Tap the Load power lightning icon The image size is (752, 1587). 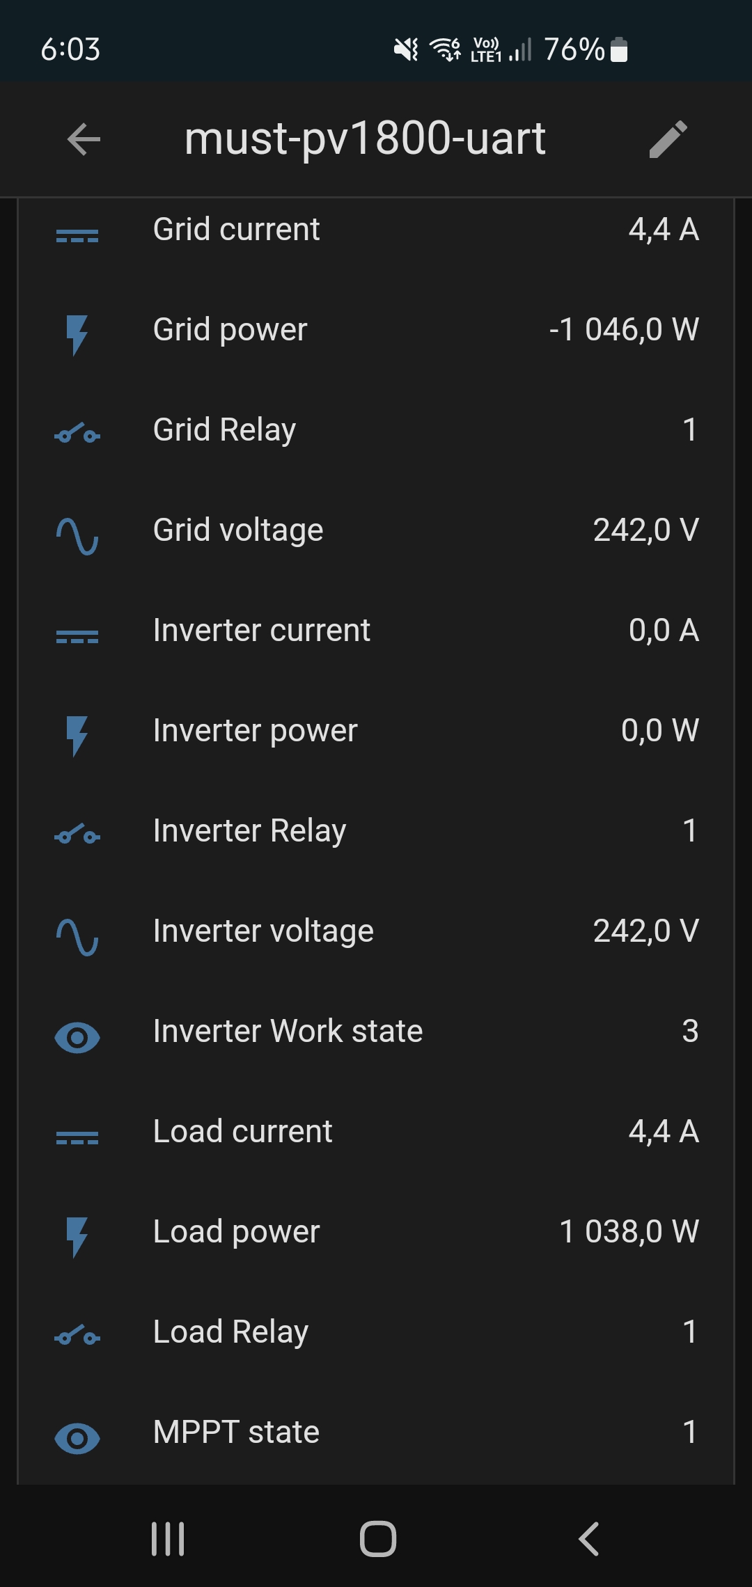point(77,1236)
